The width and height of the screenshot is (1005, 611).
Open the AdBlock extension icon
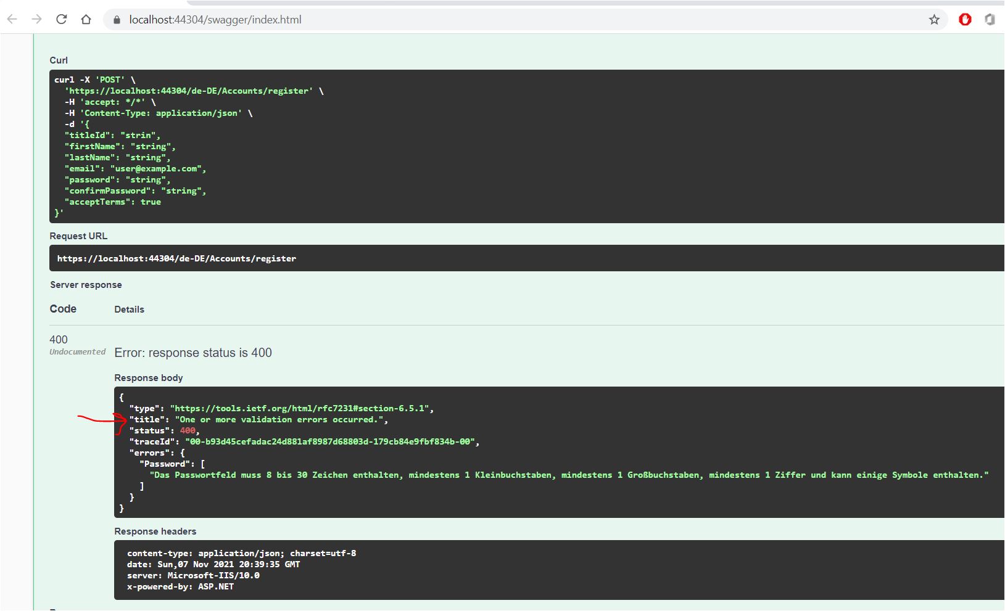pos(965,20)
